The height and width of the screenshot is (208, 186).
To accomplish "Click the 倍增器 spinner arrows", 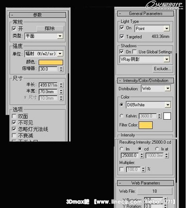I will pyautogui.click(x=61, y=69).
